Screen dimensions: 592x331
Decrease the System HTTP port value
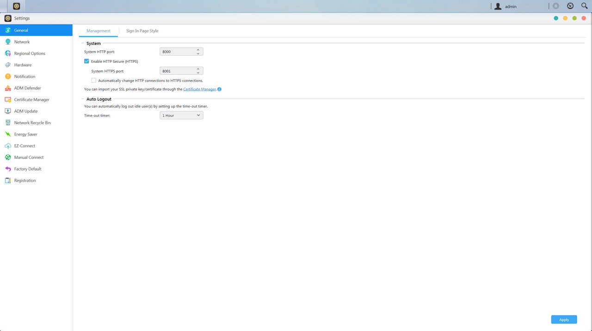[x=198, y=54]
